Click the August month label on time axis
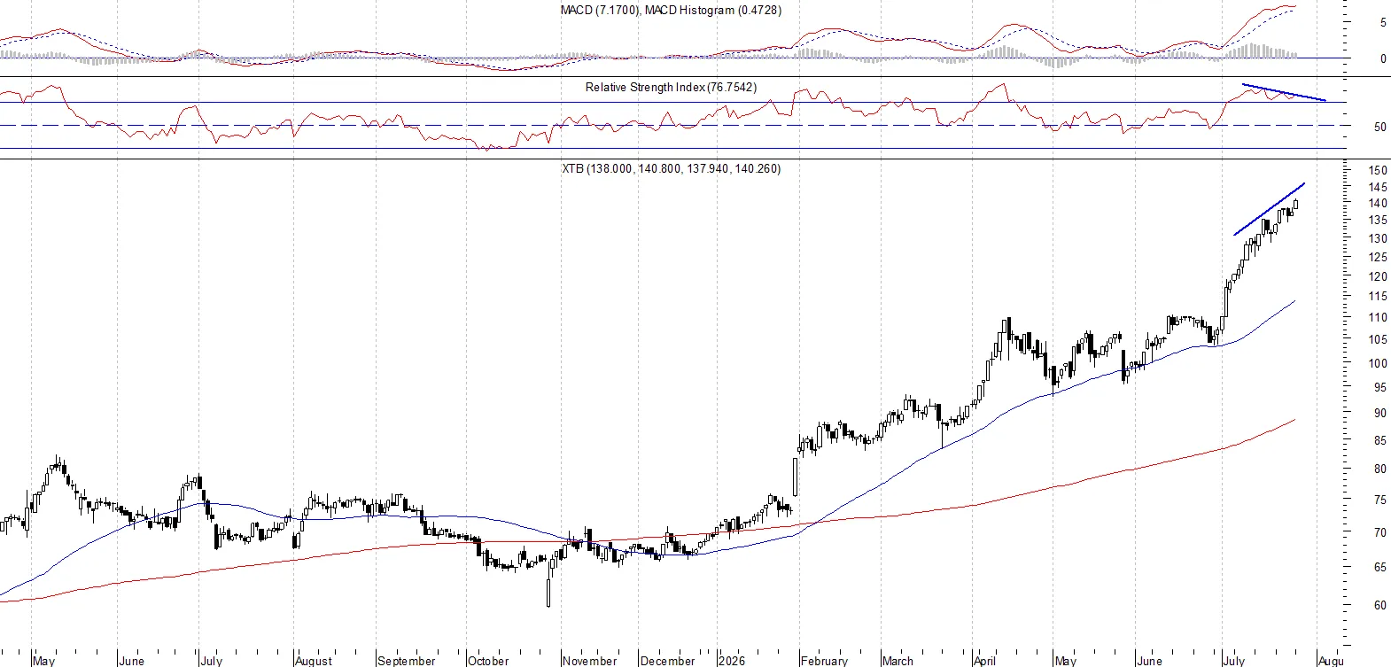The image size is (1391, 667). coord(314,661)
